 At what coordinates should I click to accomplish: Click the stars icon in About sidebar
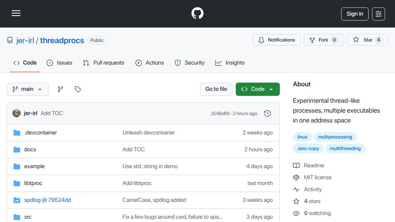pos(296,201)
